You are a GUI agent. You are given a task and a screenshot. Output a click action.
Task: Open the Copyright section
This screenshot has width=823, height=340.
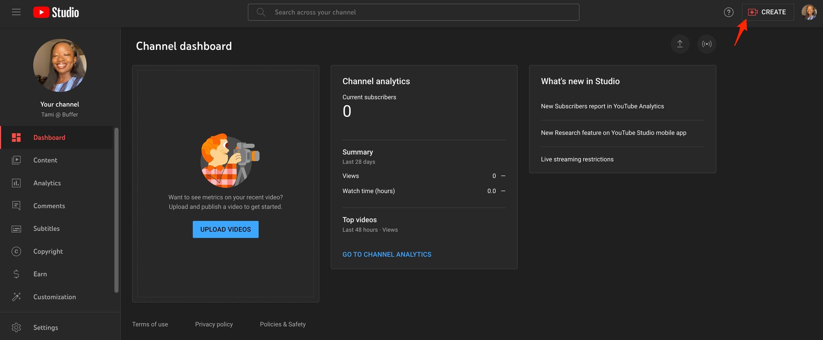[x=48, y=251]
